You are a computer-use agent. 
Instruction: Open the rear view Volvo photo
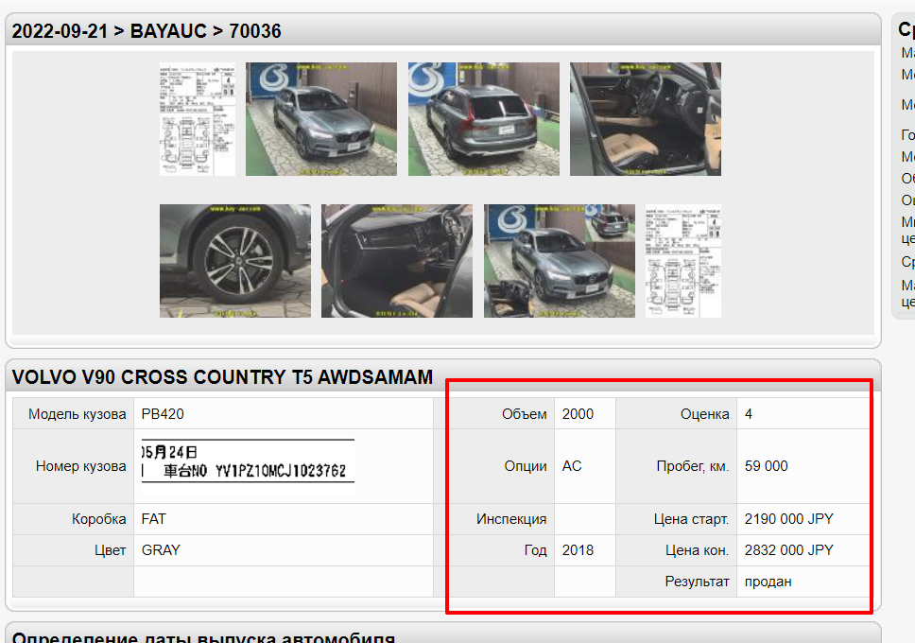pos(484,119)
